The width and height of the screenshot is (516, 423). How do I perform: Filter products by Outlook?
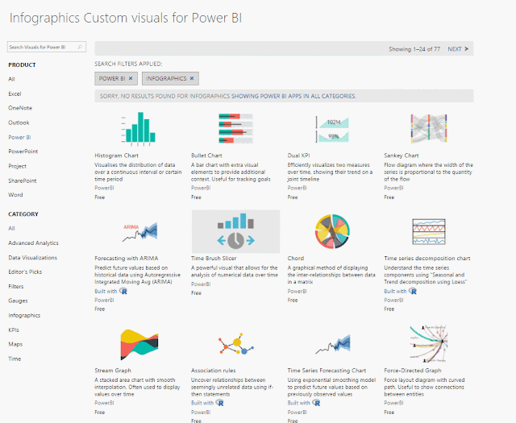coord(19,122)
